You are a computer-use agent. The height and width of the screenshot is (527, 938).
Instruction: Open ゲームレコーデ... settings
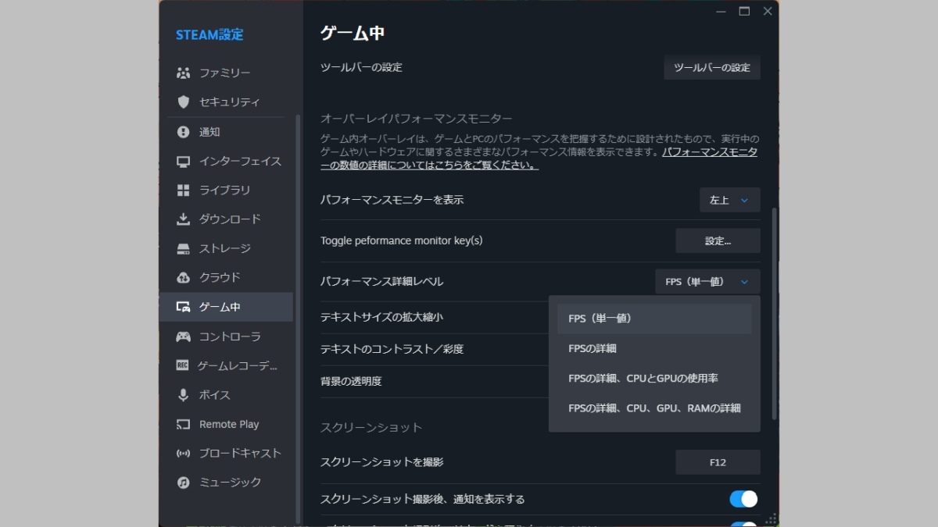(226, 365)
